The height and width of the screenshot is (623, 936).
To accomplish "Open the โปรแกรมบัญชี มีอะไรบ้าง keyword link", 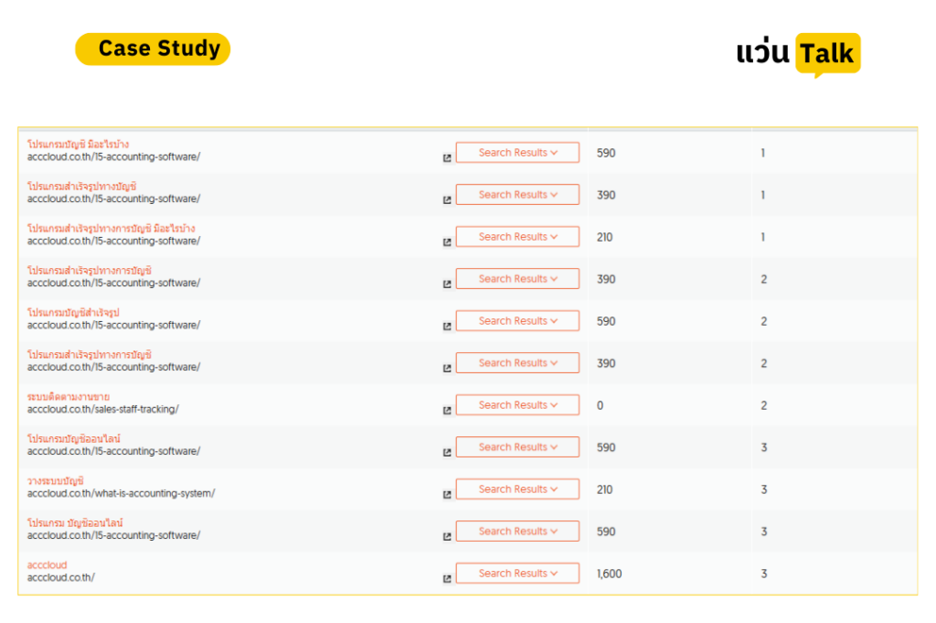I will [x=79, y=144].
